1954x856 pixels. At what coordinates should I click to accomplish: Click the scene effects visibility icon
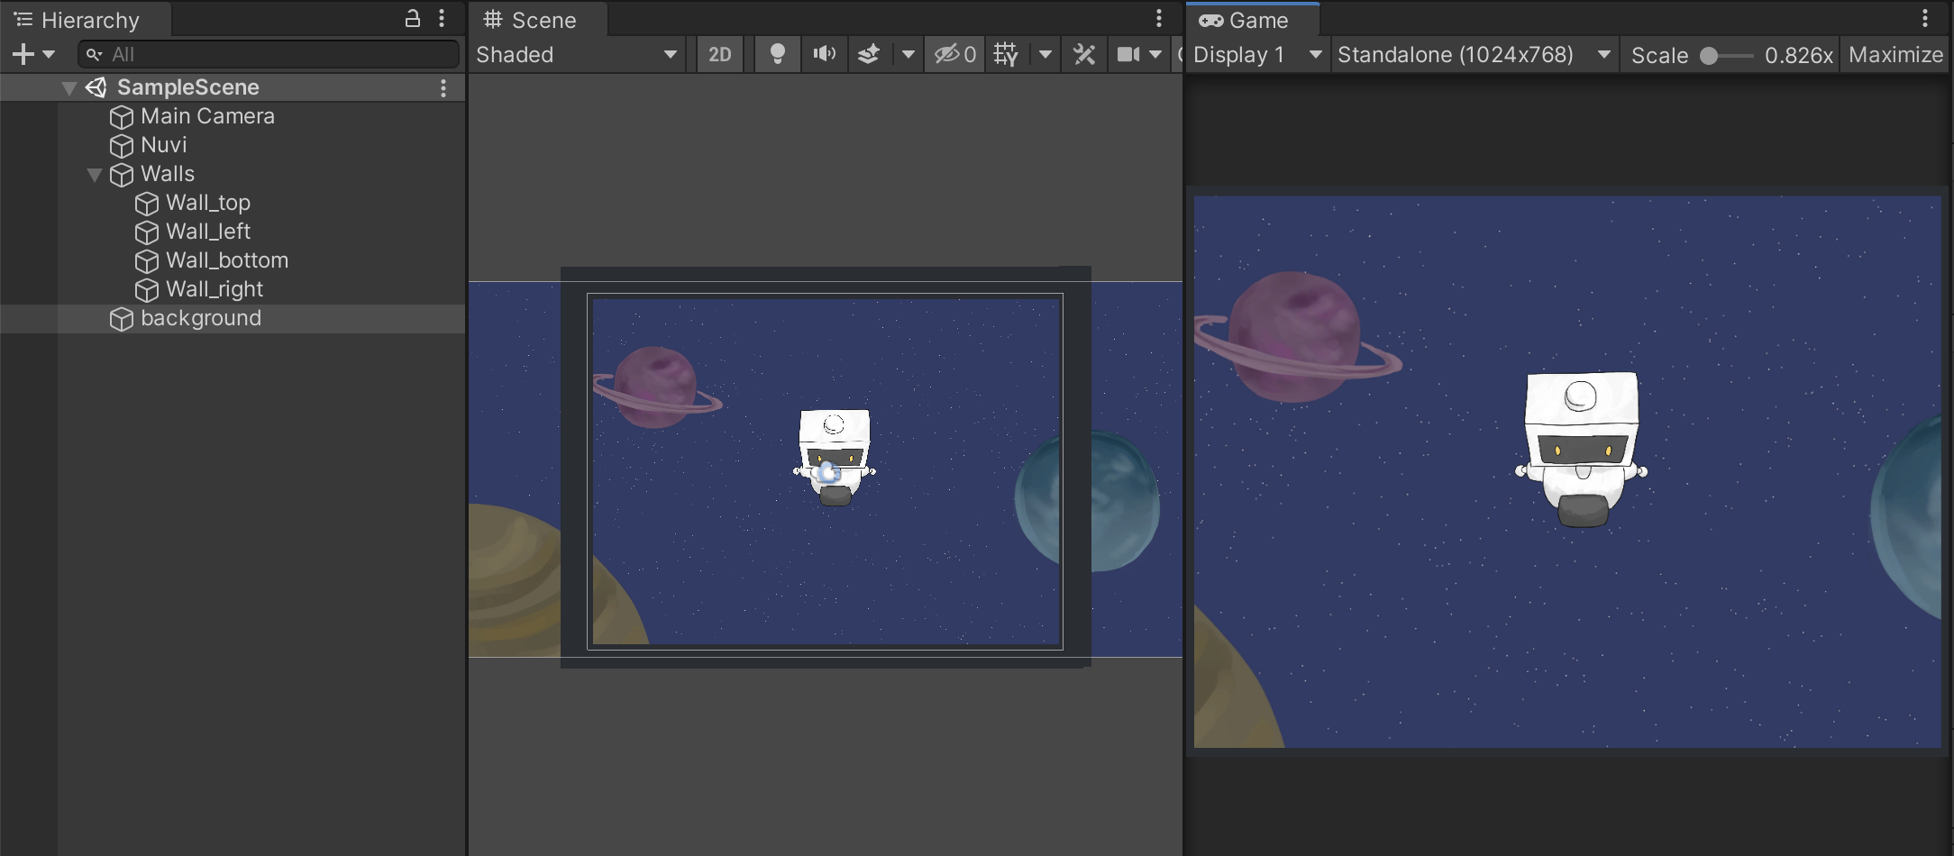[867, 54]
